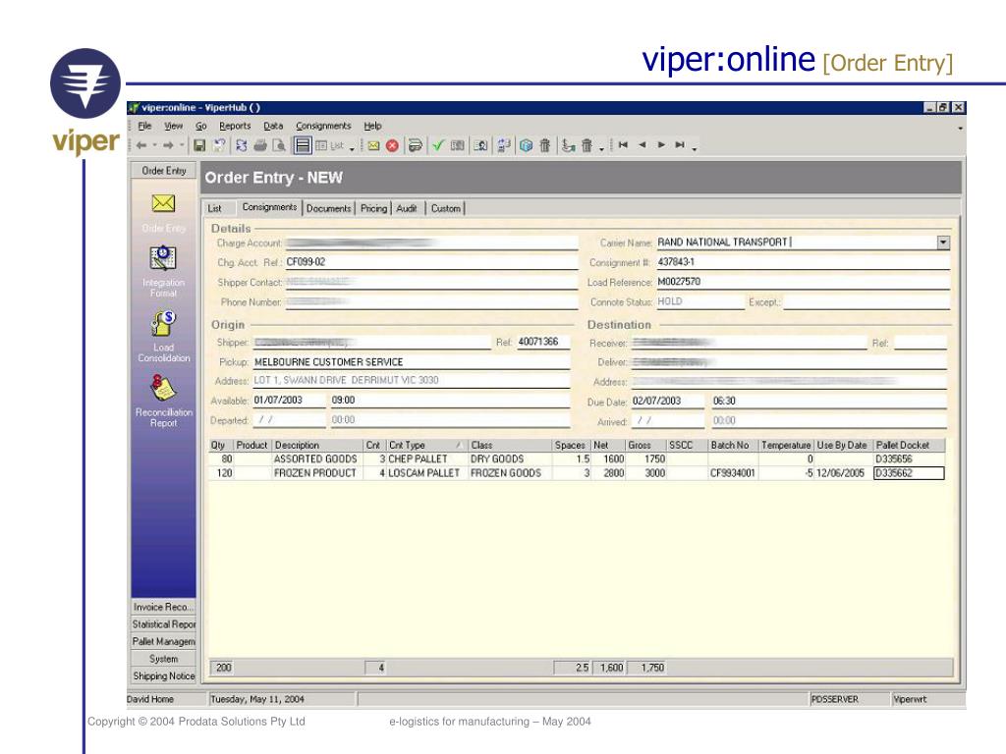
Task: Open the Invoice Reco... sidebar group
Action: click(164, 607)
